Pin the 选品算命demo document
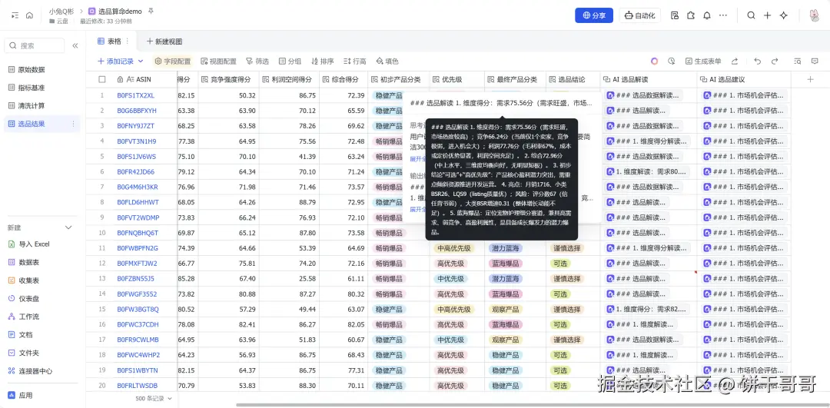Image resolution: width=830 pixels, height=408 pixels. pos(151,12)
